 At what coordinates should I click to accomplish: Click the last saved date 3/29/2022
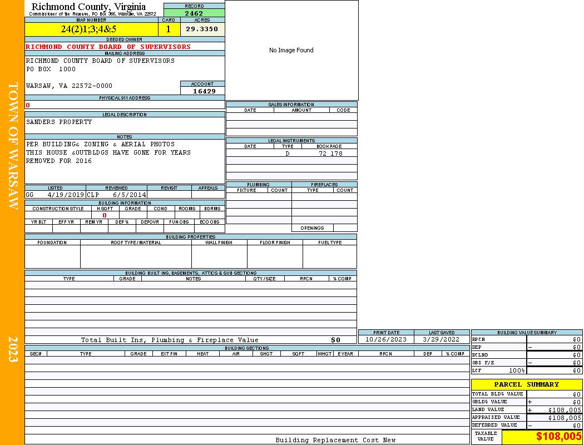[x=441, y=339]
